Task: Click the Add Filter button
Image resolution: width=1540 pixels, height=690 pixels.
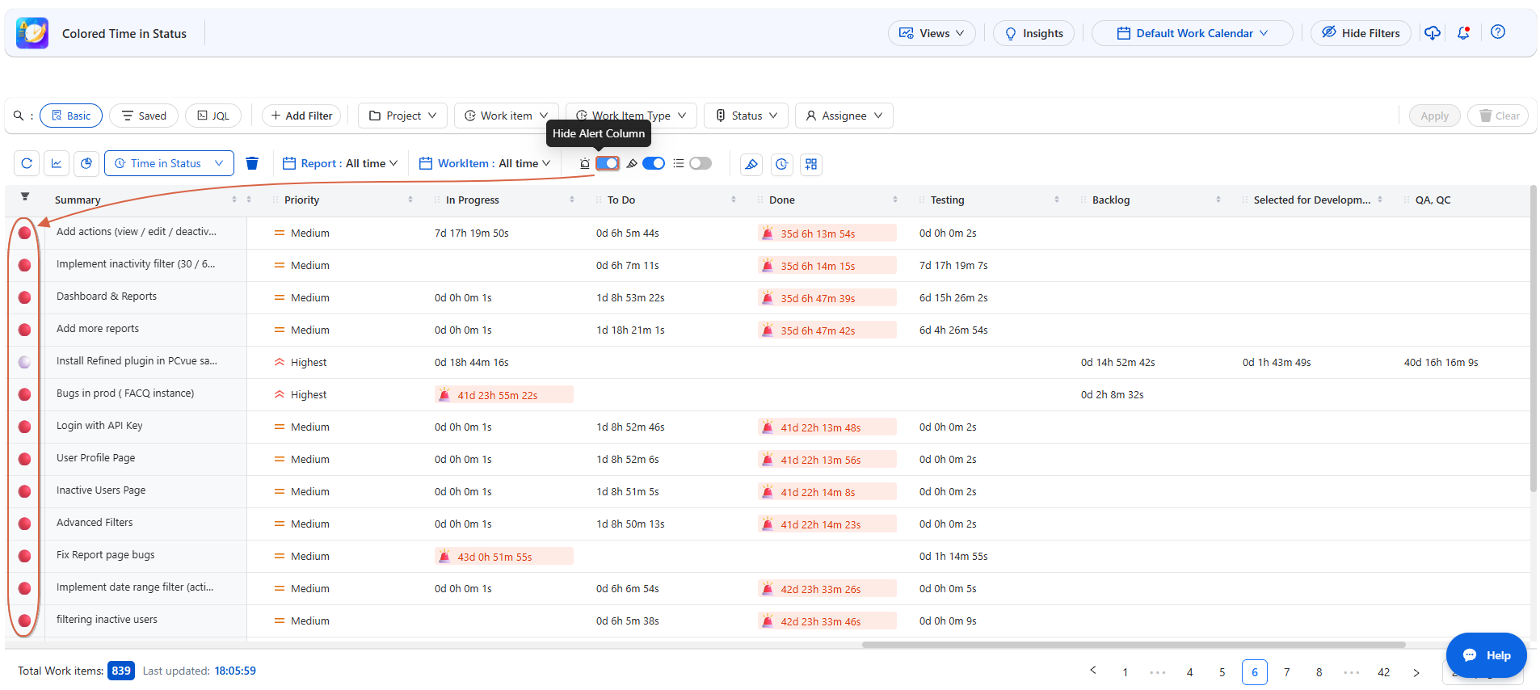Action: tap(301, 116)
